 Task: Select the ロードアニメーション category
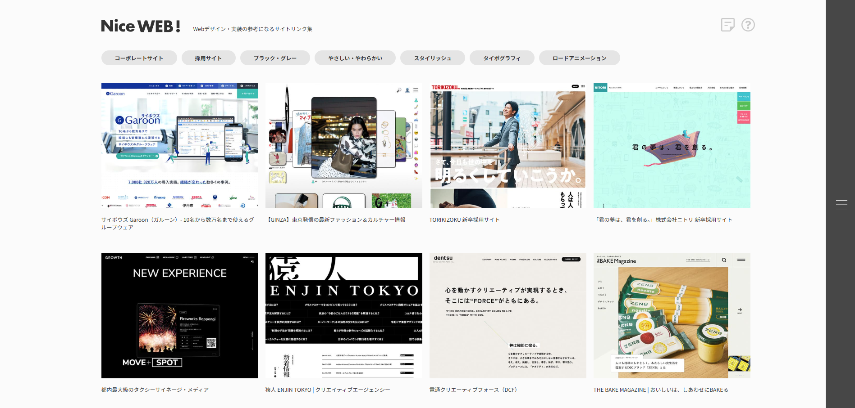579,58
